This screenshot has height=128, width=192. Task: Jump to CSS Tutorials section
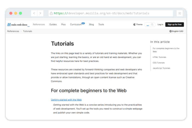pos(158,63)
